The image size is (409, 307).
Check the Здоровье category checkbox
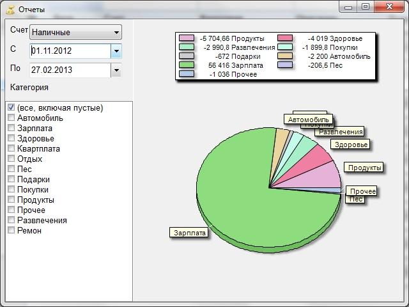click(11, 138)
